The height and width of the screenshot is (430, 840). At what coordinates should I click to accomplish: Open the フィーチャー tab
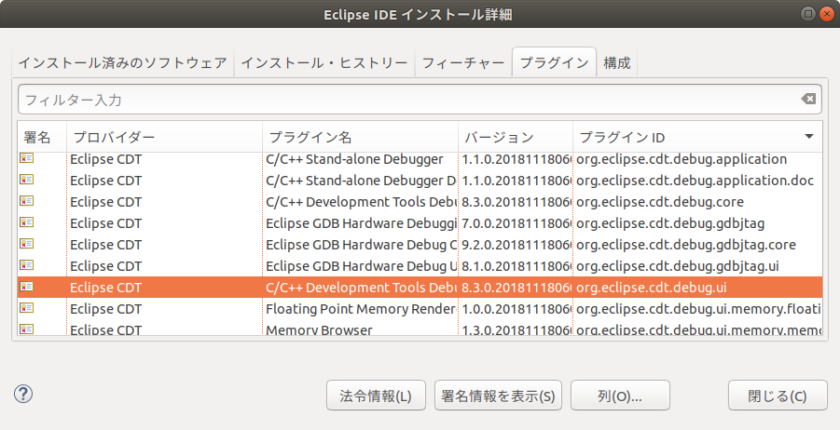tap(463, 63)
